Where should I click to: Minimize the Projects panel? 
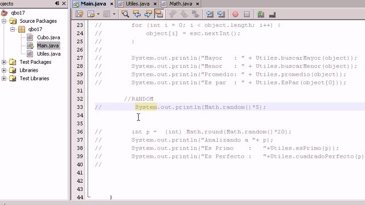[57, 3]
